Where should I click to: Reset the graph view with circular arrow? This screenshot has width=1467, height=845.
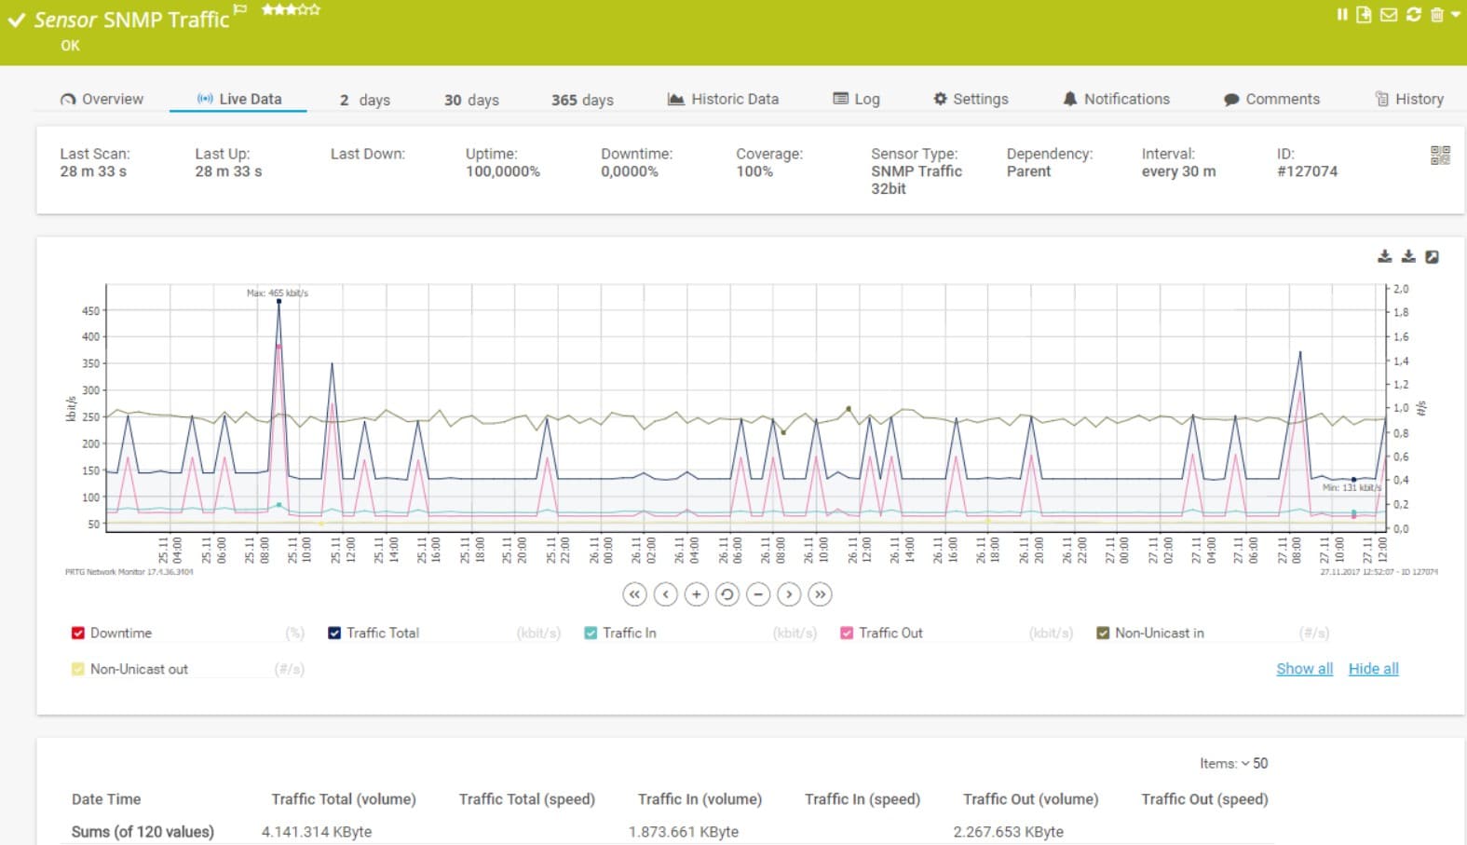[x=727, y=594]
